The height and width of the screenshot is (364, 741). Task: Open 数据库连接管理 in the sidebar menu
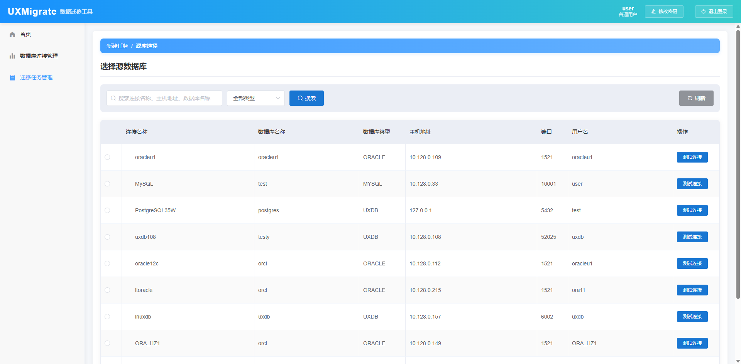pyautogui.click(x=39, y=56)
